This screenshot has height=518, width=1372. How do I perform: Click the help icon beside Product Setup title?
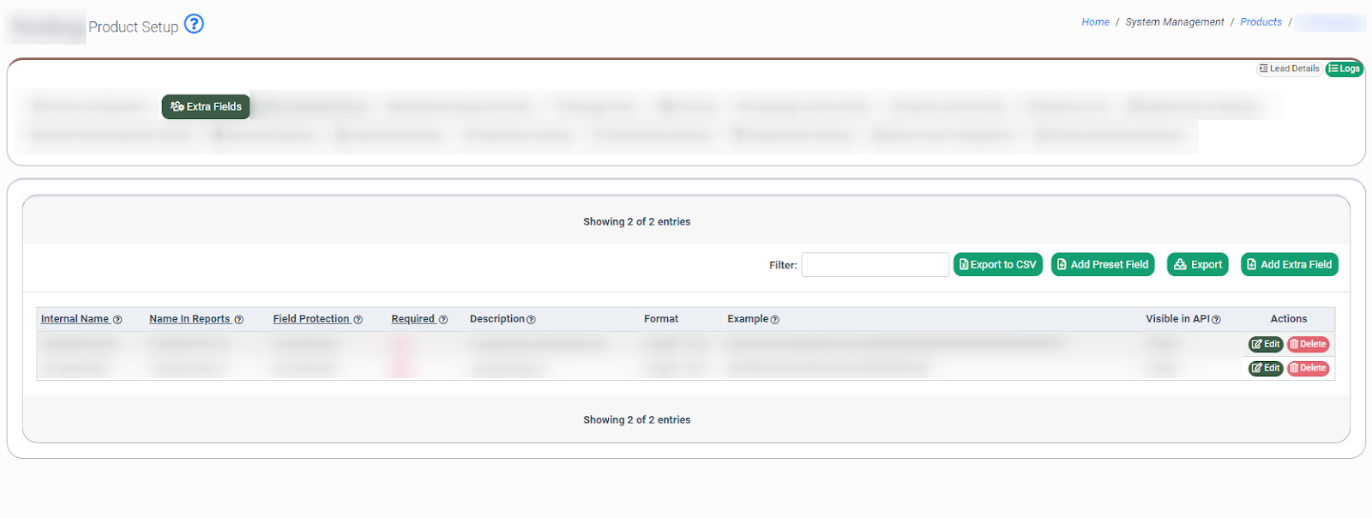(x=195, y=24)
